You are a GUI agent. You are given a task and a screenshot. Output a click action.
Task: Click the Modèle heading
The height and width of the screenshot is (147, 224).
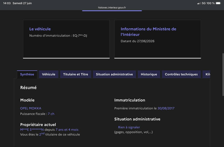pos(27,100)
